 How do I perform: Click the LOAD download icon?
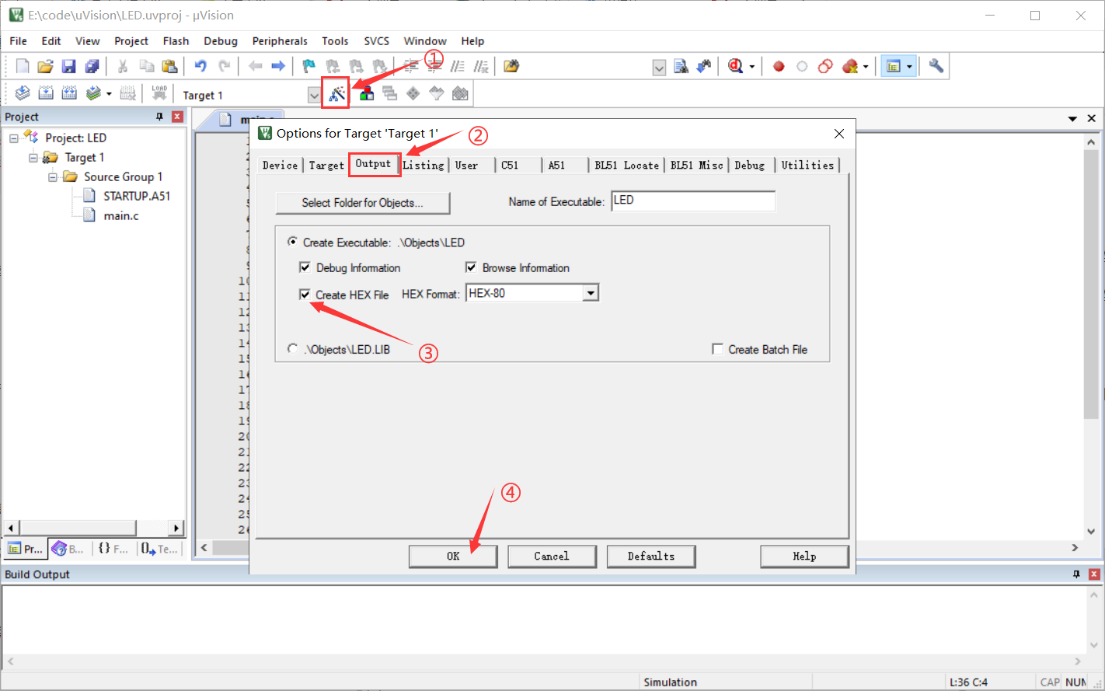(x=159, y=93)
